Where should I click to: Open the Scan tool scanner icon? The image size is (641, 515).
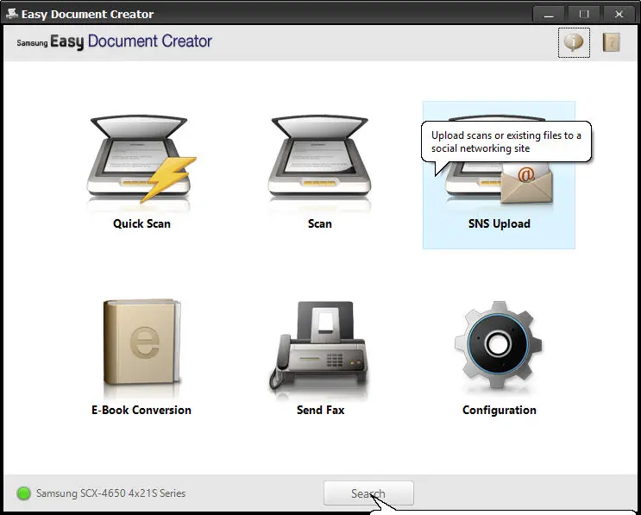320,158
